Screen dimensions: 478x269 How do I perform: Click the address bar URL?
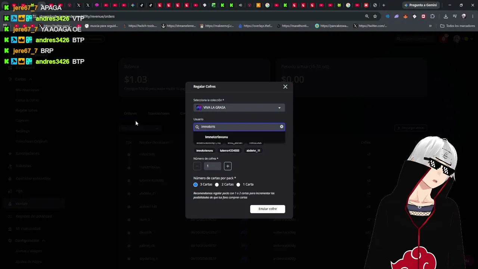point(77,16)
